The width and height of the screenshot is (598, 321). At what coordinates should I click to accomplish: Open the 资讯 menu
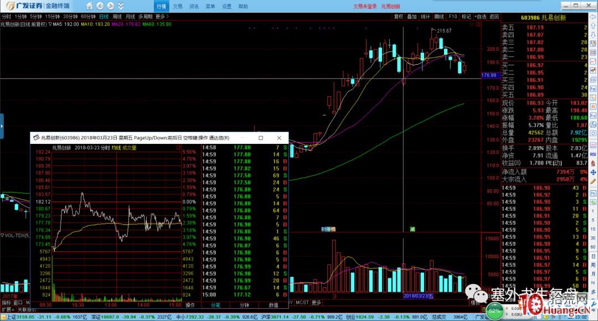[194, 7]
